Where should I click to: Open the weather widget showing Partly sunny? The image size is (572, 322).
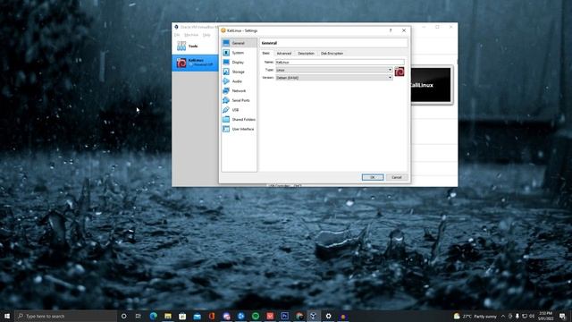(x=475, y=316)
